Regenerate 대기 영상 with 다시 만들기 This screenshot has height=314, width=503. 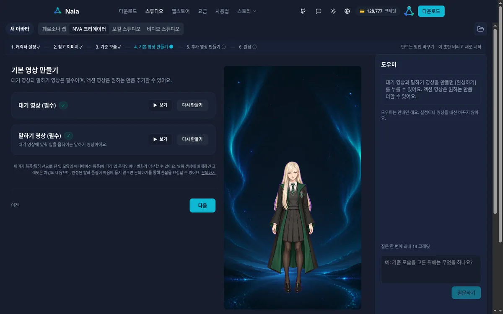pyautogui.click(x=192, y=105)
